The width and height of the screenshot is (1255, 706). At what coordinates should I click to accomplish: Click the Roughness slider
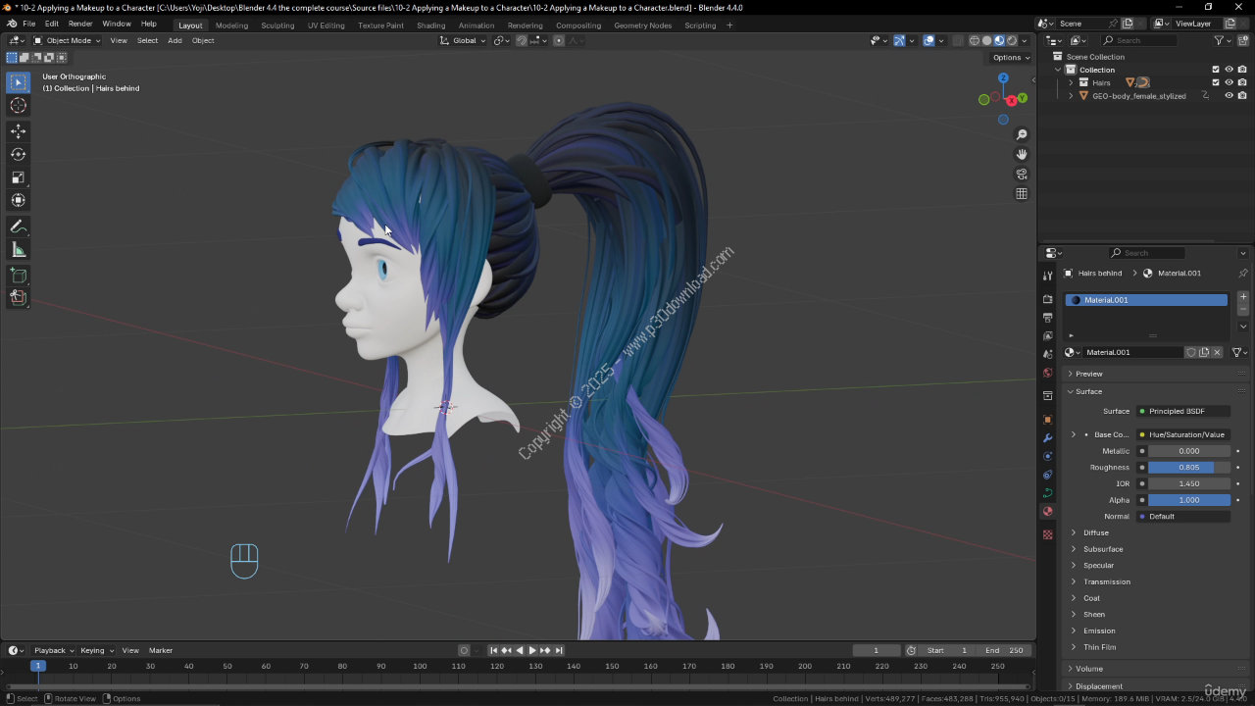click(x=1189, y=468)
